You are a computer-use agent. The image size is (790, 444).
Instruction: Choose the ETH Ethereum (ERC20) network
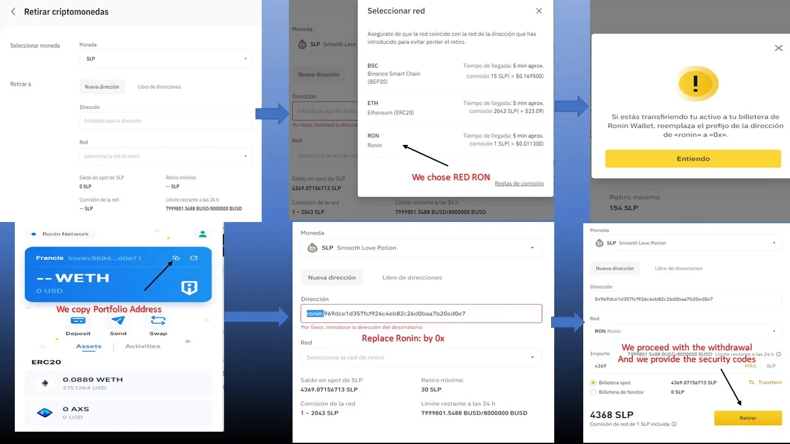coord(455,108)
